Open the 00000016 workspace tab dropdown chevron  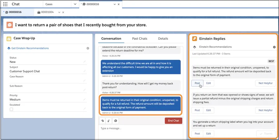(x=114, y=4)
